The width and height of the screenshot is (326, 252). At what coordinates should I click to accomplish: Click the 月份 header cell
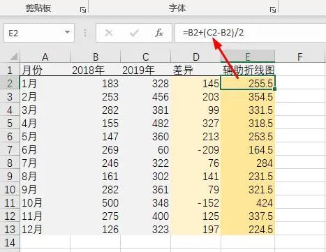coord(45,70)
